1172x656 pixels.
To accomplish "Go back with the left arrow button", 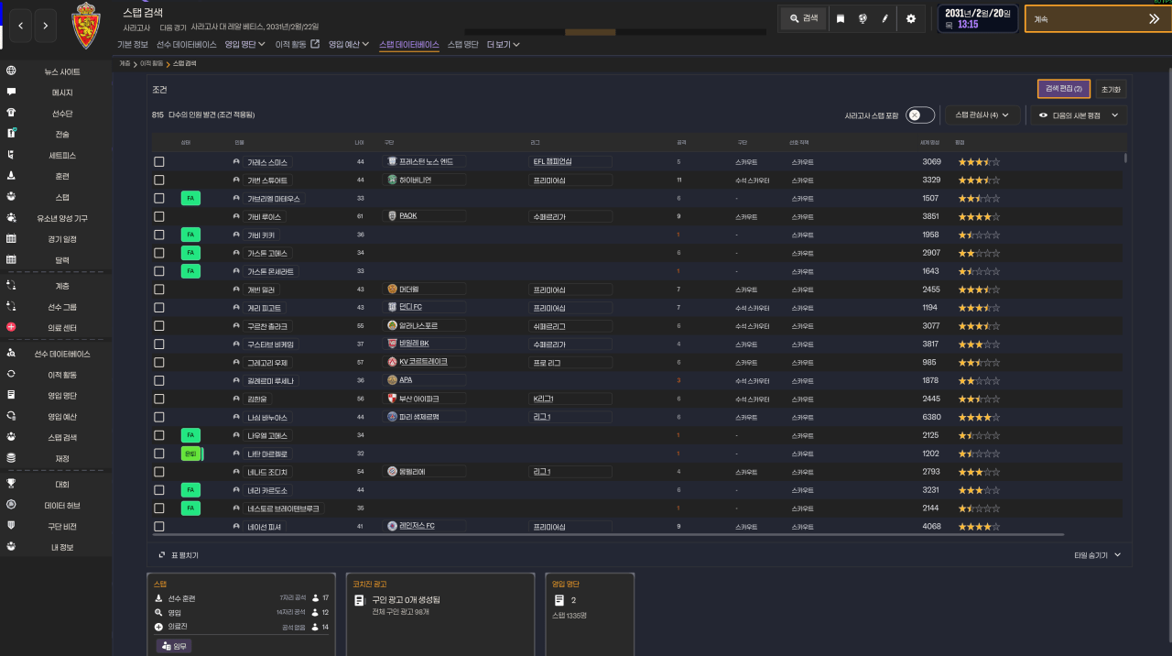I will tap(21, 26).
